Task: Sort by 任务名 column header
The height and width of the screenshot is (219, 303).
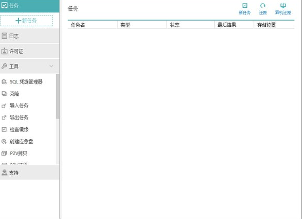Action: click(x=93, y=25)
